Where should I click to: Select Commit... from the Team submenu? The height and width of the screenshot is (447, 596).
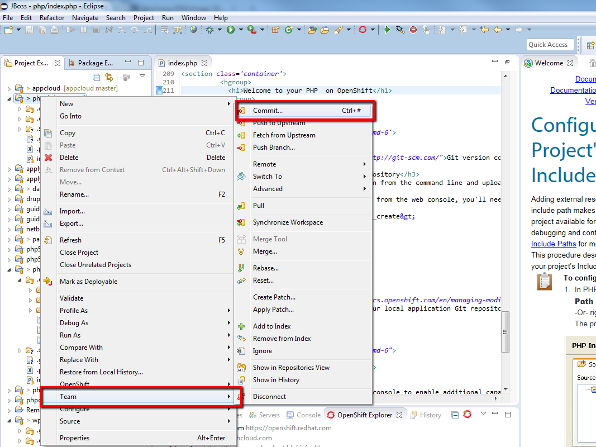coord(268,111)
